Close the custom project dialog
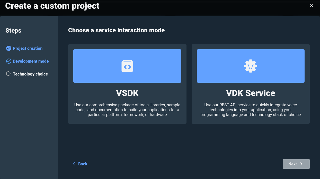The width and height of the screenshot is (320, 179). point(312,6)
